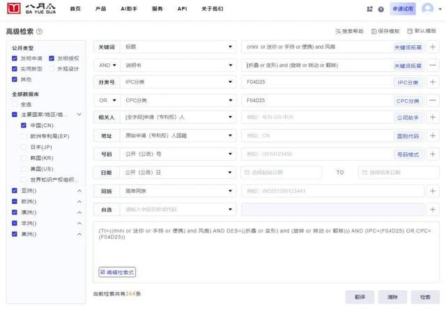The width and height of the screenshot is (446, 309).
Task: Open the IPC分类 field dropdown
Action: click(178, 82)
